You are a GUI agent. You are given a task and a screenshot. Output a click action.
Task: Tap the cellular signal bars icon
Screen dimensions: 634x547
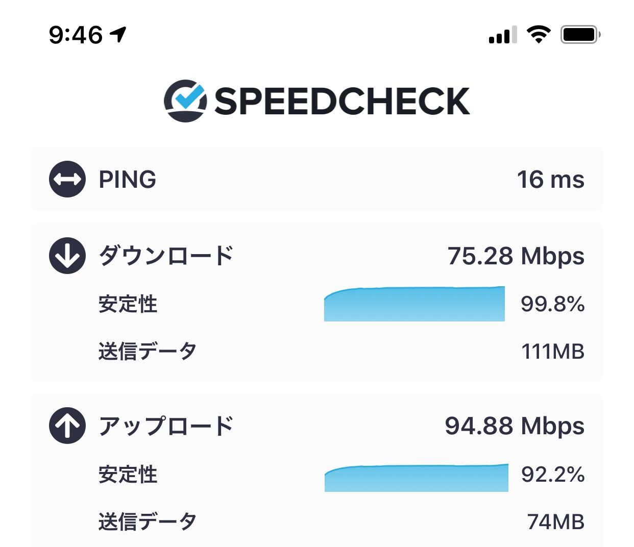[x=503, y=35]
